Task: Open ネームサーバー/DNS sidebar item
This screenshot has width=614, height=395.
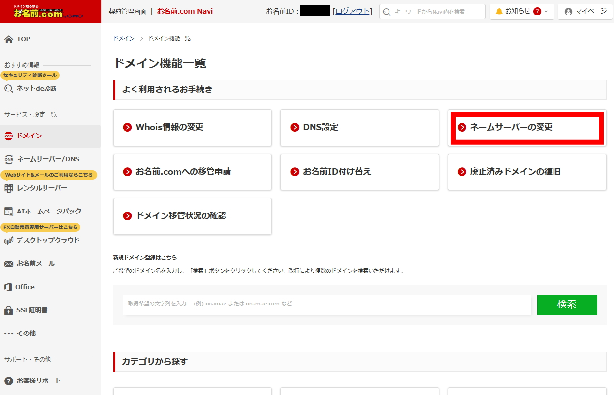Action: pyautogui.click(x=50, y=159)
